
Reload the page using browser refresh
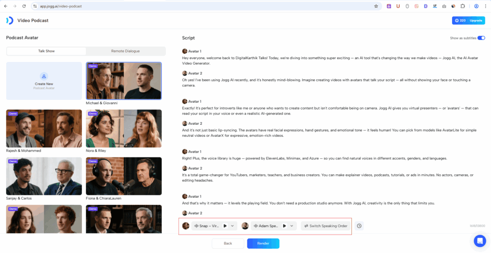[24, 6]
